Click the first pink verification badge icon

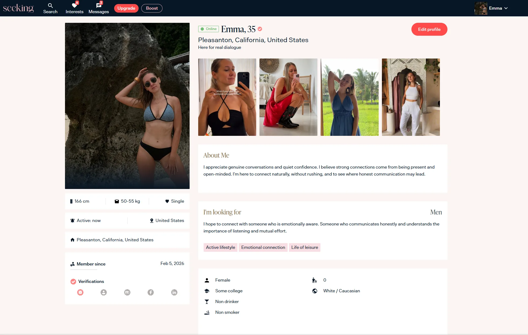pos(80,292)
